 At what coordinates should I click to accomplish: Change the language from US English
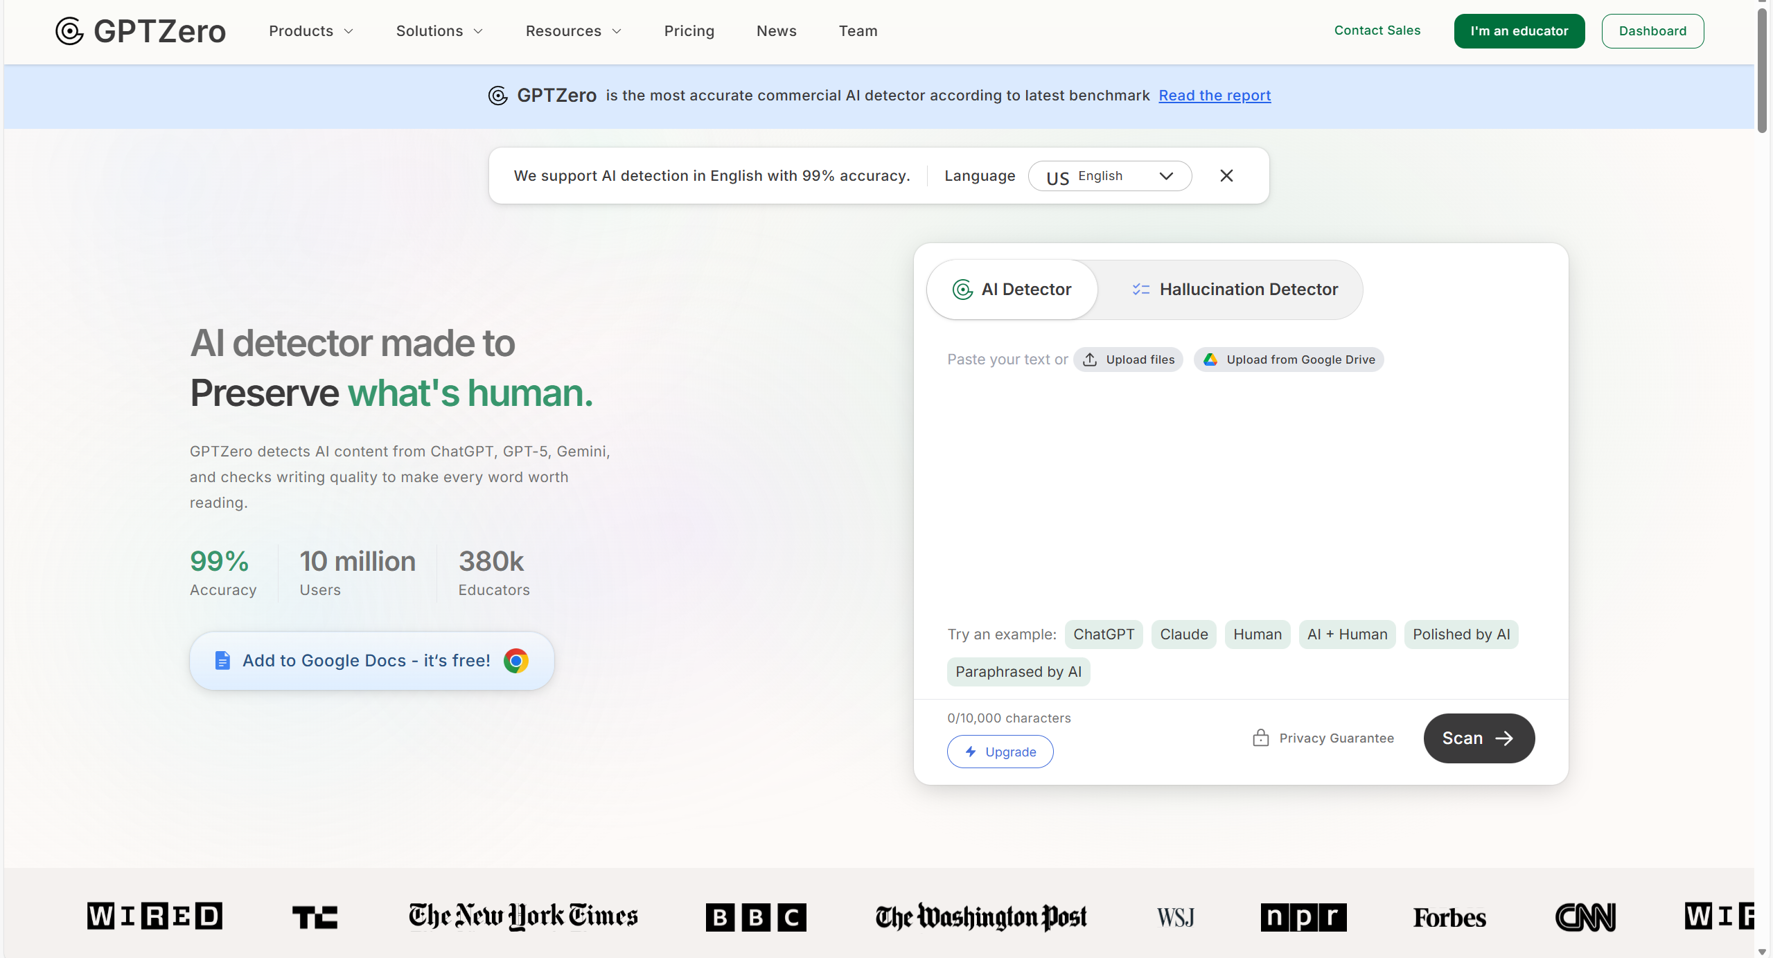coord(1109,175)
